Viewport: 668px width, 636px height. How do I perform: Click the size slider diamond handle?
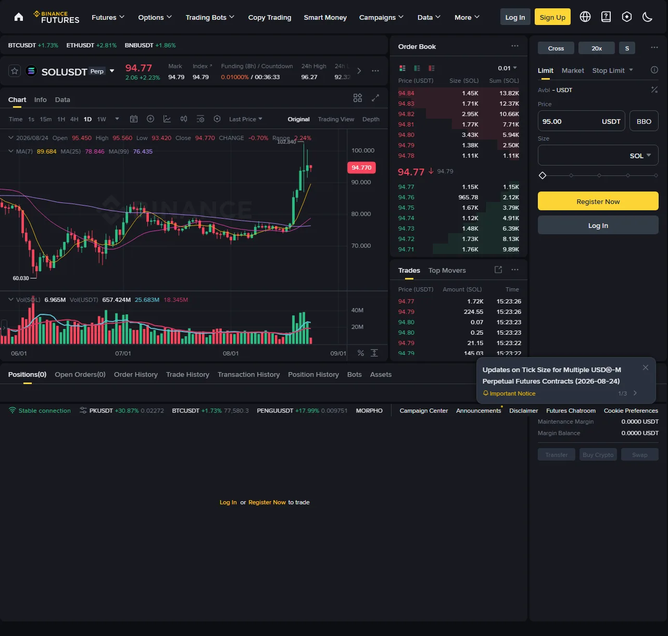[543, 175]
